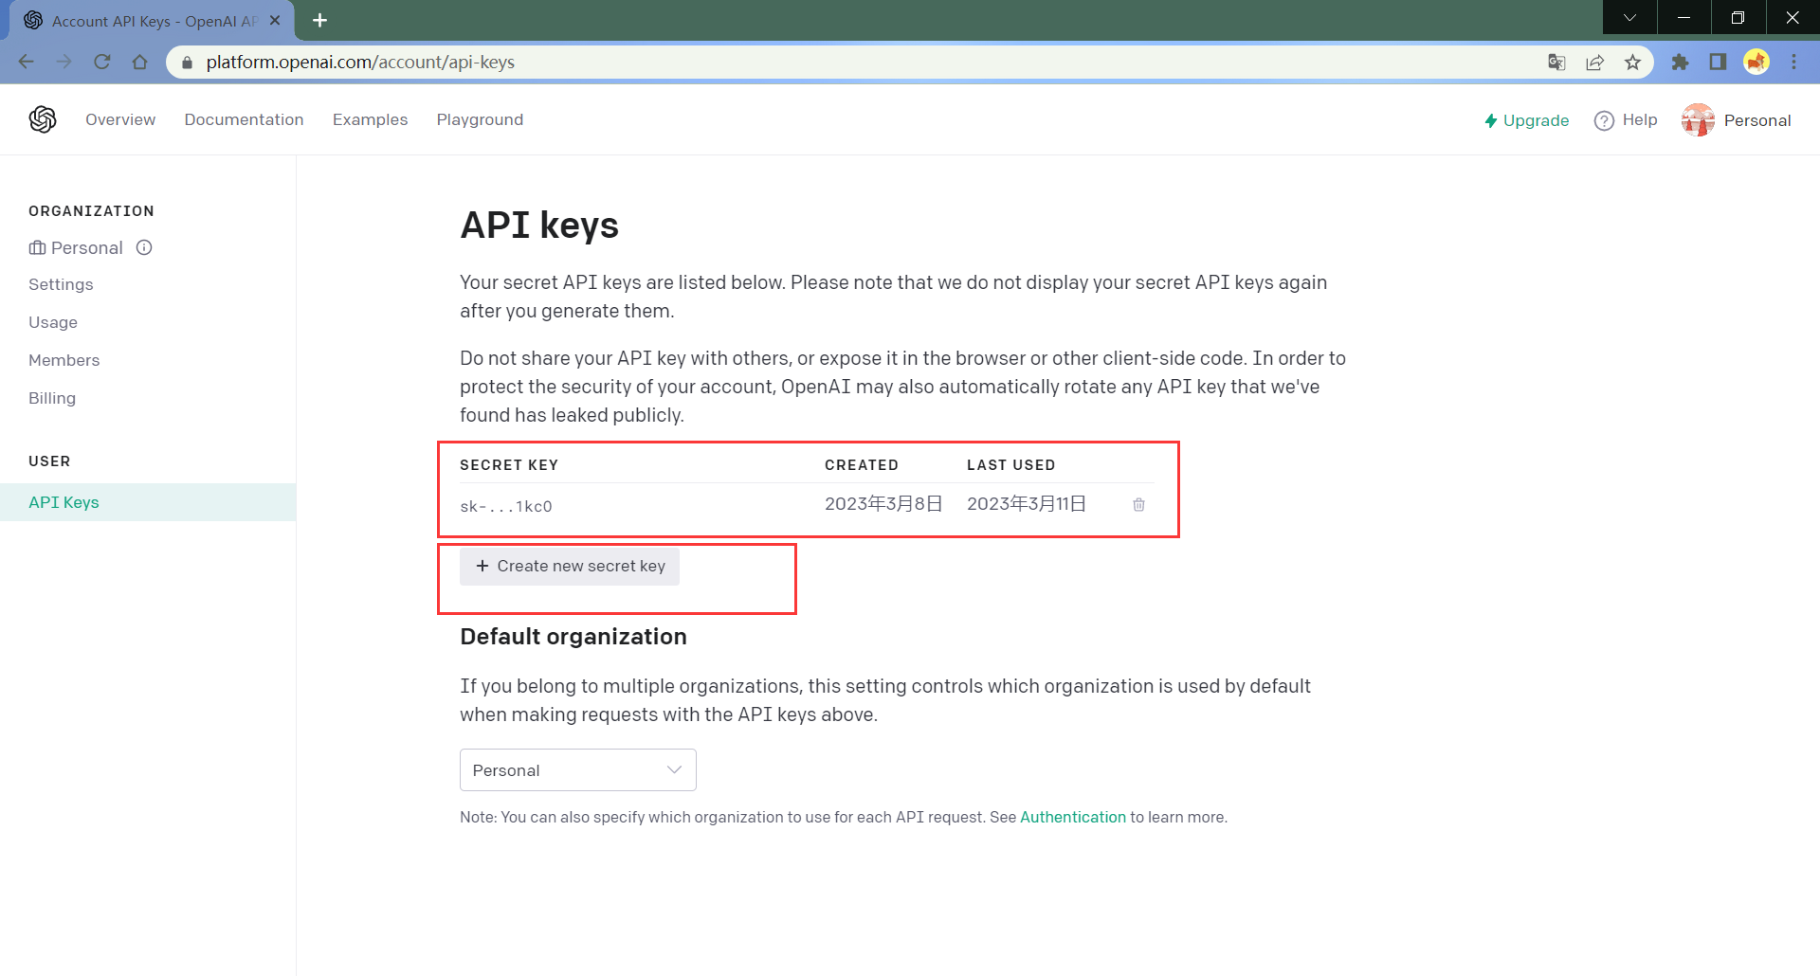This screenshot has width=1820, height=976.
Task: Open a new browser tab
Action: tap(319, 20)
